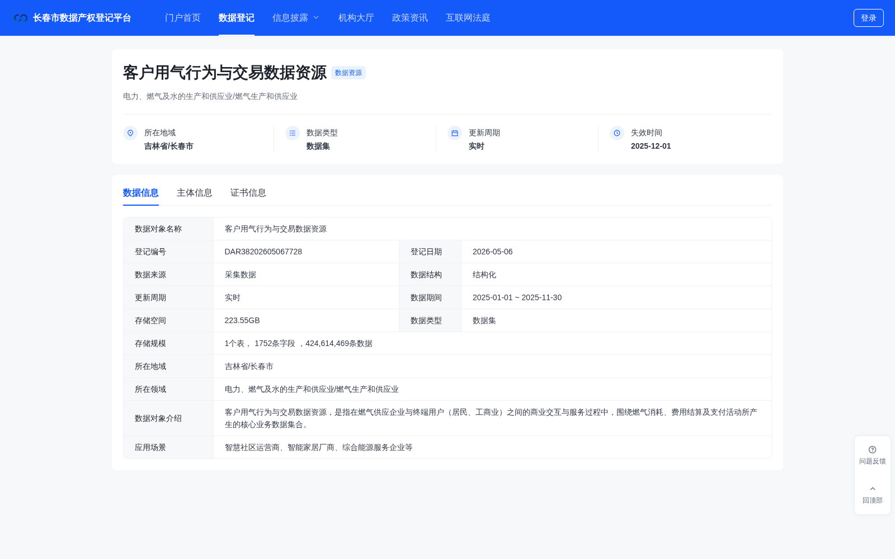
Task: Go to 政策资讯 nav item
Action: click(410, 18)
